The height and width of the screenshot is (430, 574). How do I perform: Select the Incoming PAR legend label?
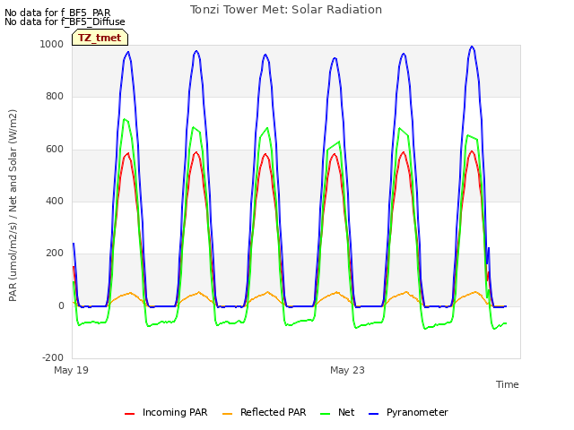tap(175, 412)
